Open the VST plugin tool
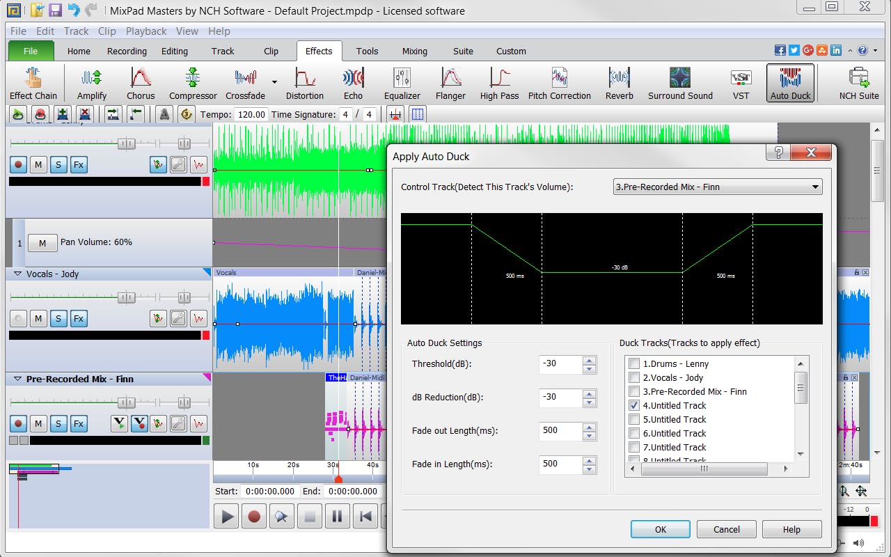 coord(741,82)
